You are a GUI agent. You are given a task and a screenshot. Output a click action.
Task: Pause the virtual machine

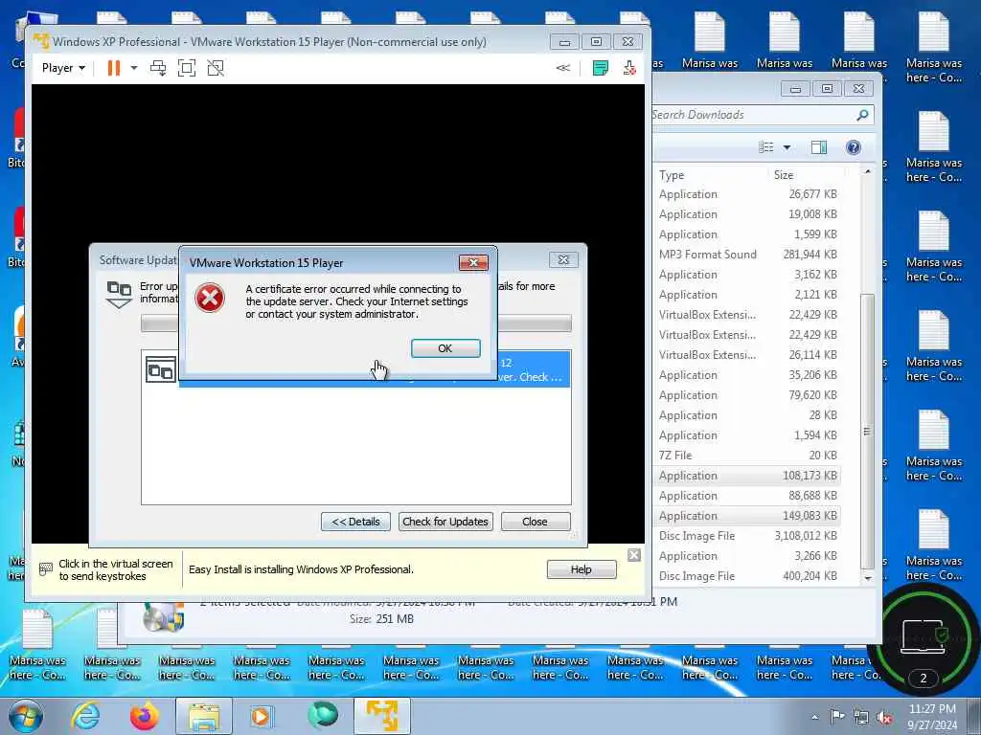point(113,68)
